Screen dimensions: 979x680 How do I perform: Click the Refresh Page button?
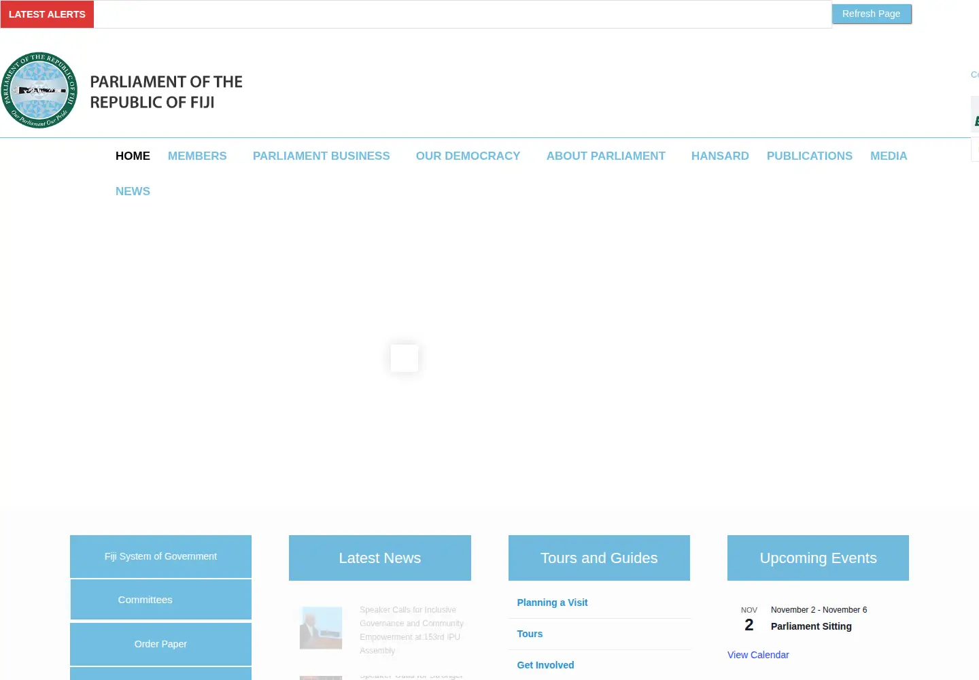pyautogui.click(x=872, y=14)
